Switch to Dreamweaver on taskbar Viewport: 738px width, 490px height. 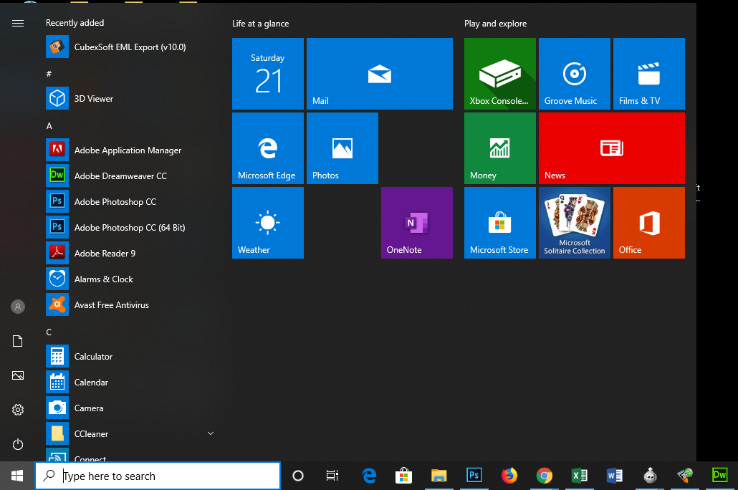pyautogui.click(x=719, y=476)
